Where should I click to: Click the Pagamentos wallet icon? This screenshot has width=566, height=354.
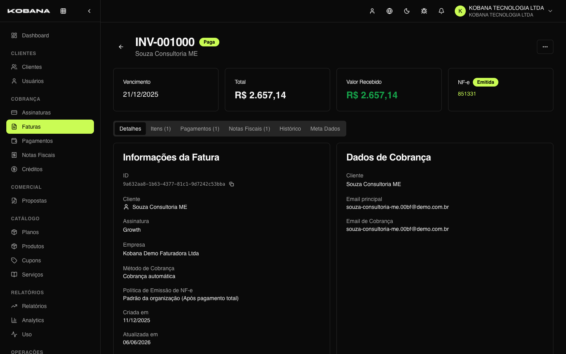click(x=14, y=141)
